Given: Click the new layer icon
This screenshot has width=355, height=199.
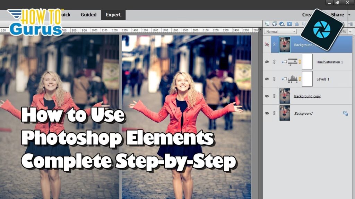Looking at the screenshot, I should 267,24.
